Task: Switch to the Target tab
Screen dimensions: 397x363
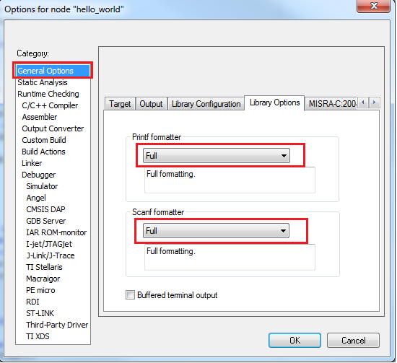Action: click(x=120, y=104)
